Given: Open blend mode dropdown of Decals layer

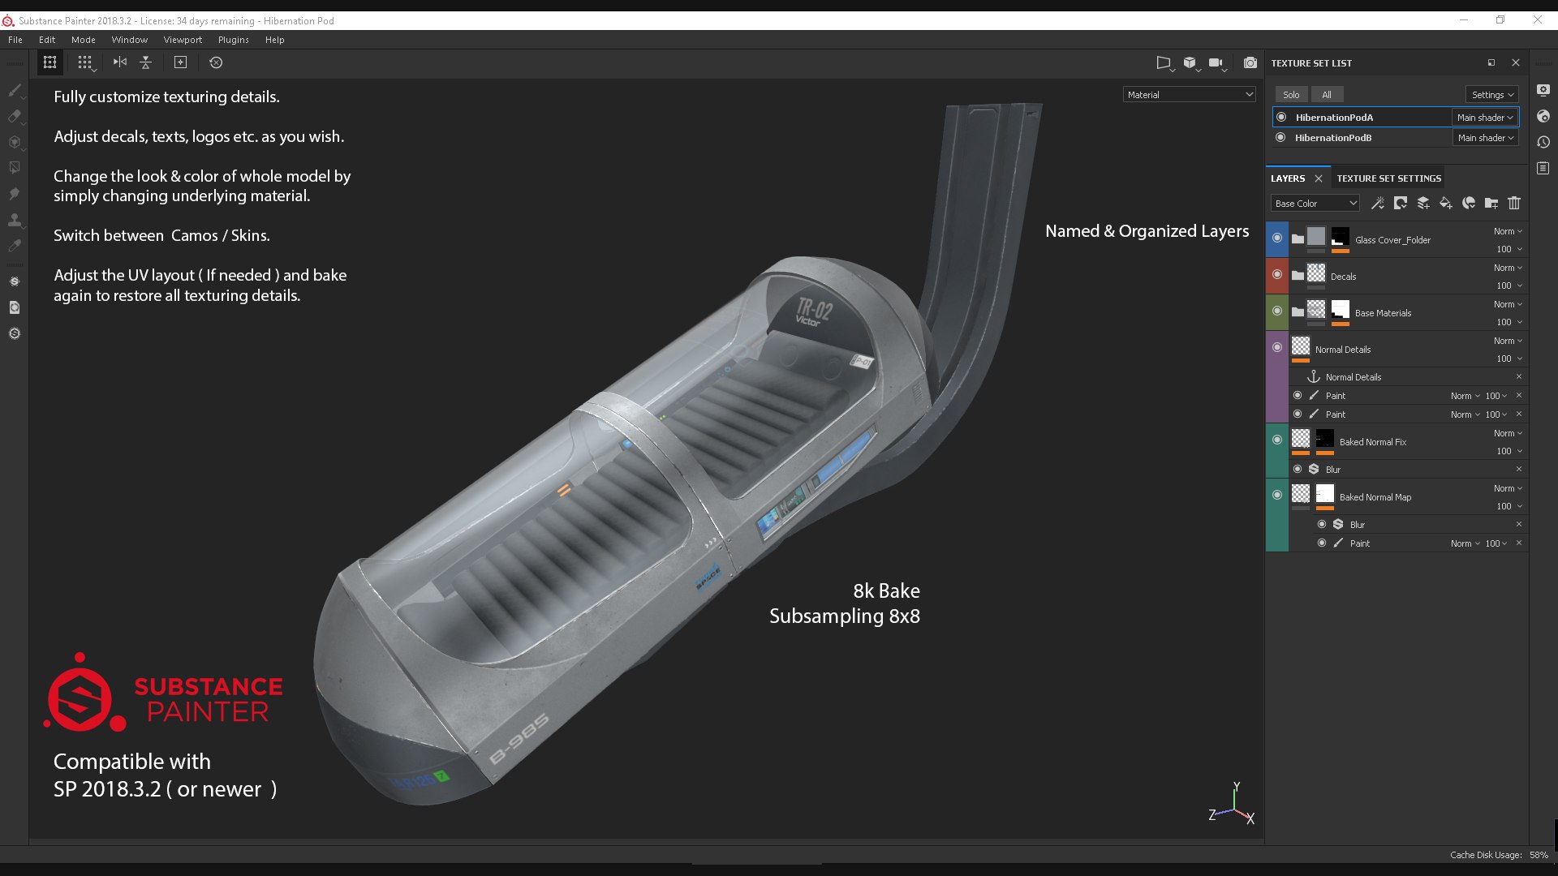Looking at the screenshot, I should click(1508, 268).
